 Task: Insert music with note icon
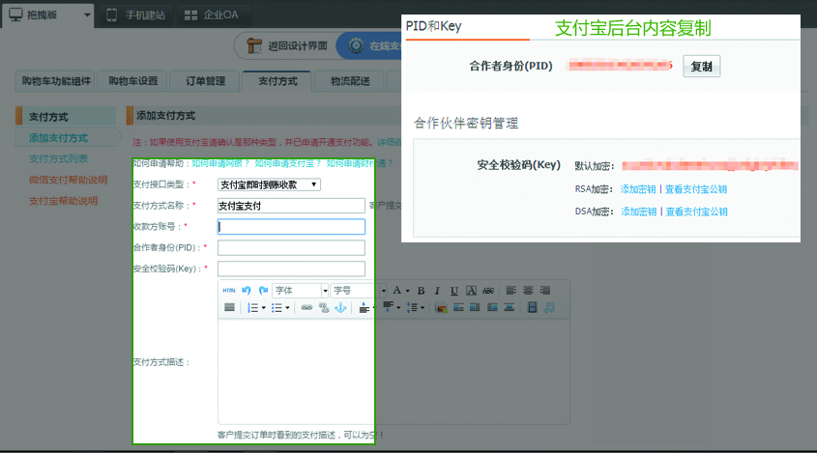(x=549, y=308)
